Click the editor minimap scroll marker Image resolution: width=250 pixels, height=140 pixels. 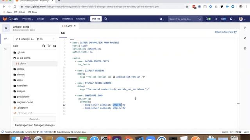coord(238,103)
